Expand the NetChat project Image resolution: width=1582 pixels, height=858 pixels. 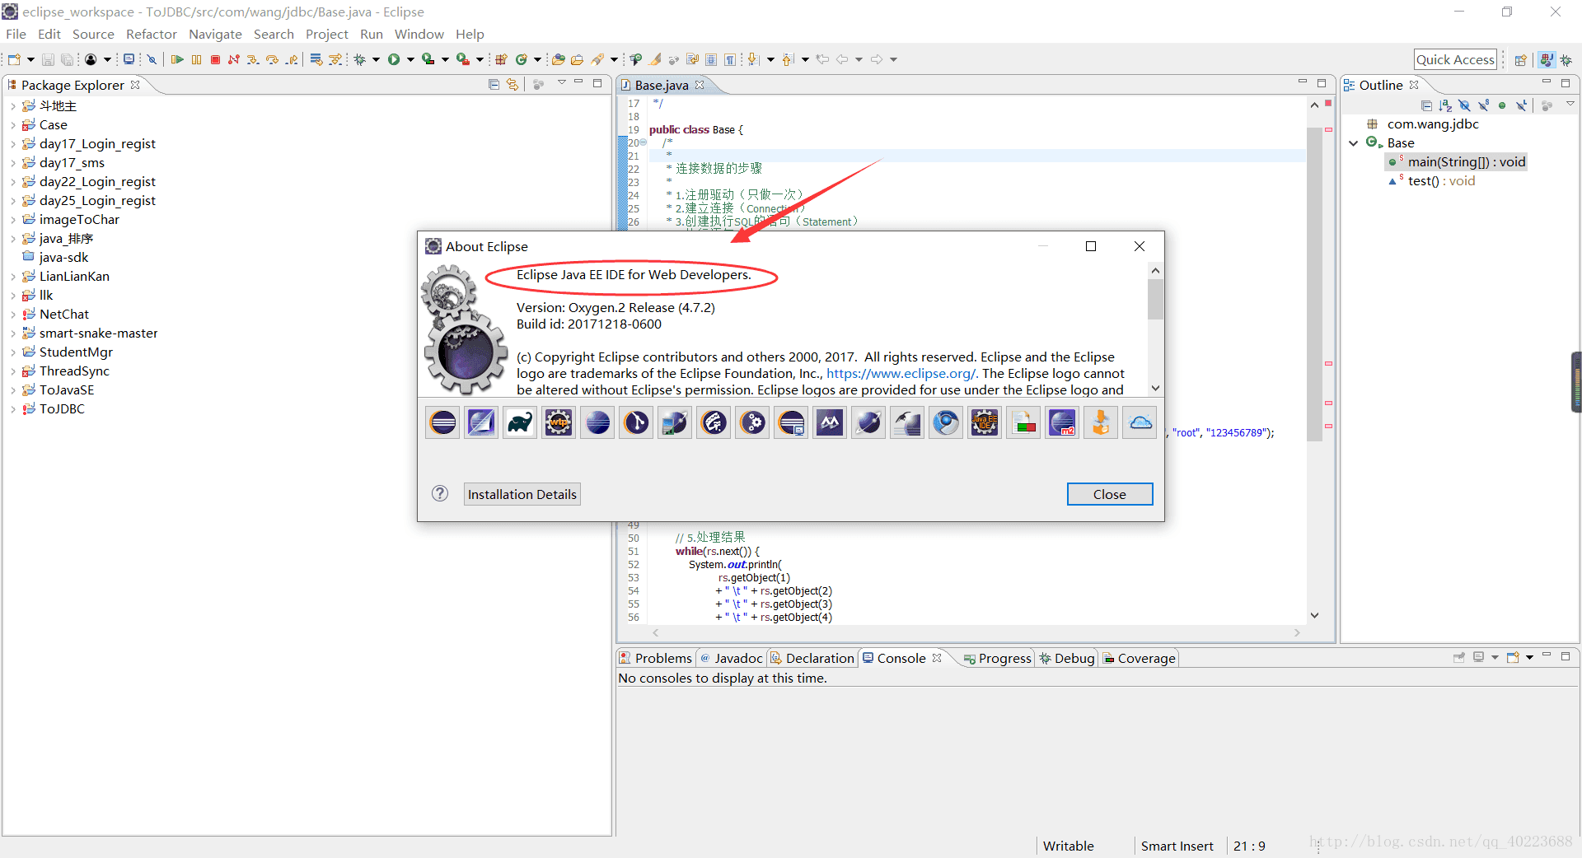[13, 315]
